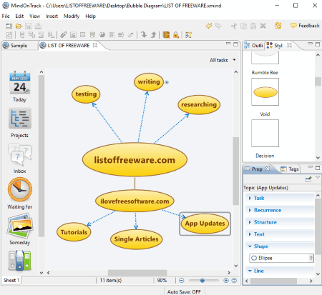322x295 pixels.
Task: Expand the Recurrence properties section
Action: coord(280,210)
